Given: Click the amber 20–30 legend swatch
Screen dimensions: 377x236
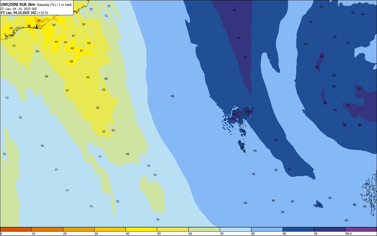Looking at the screenshot, I should (79, 229).
